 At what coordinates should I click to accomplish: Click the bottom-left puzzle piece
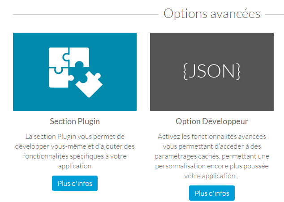pos(60,77)
